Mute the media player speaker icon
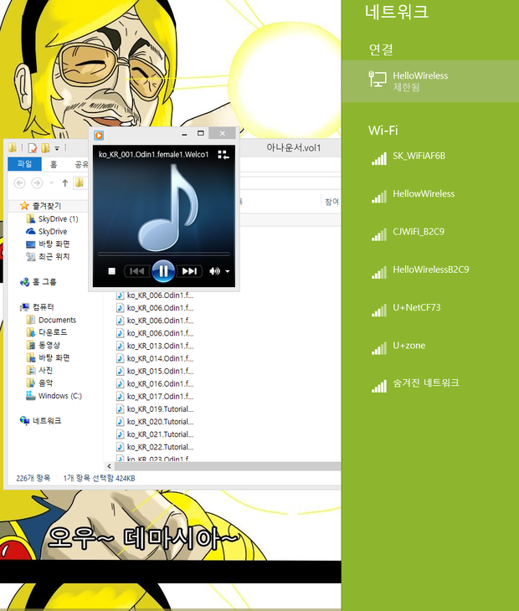Screen dimensions: 519x611 (x=214, y=271)
